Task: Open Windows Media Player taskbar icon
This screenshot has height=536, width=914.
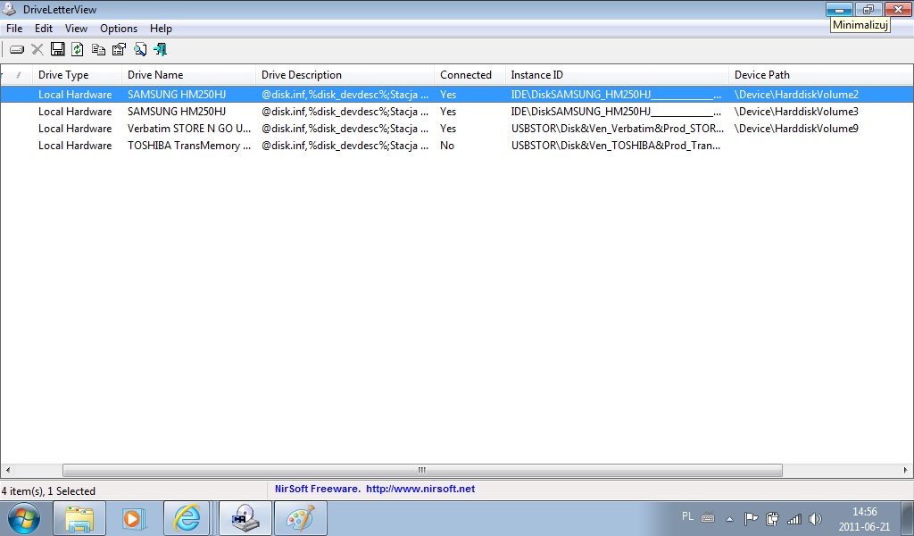Action: (134, 518)
